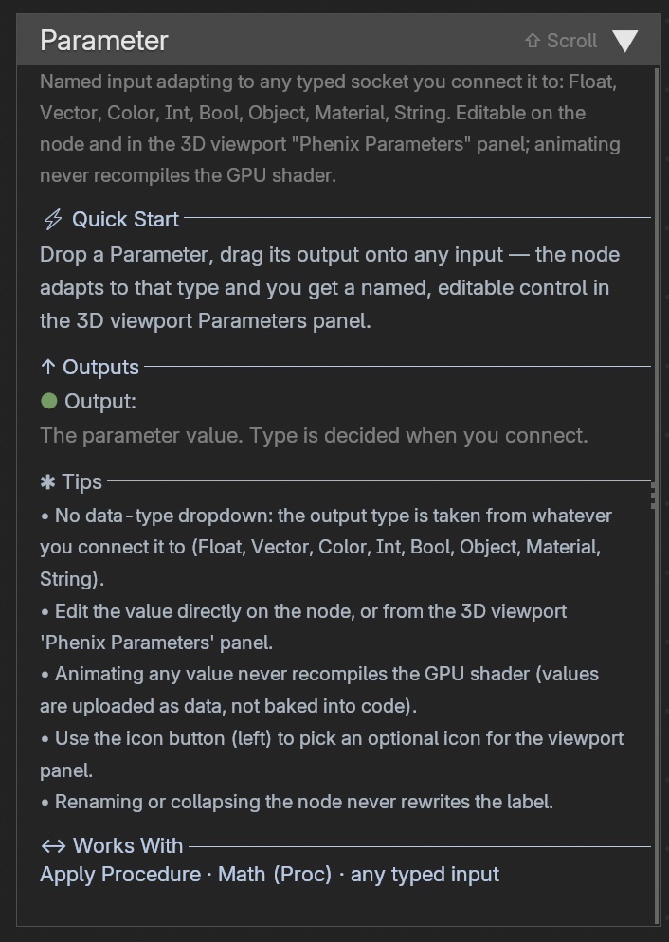Click the Outputs up-arrow icon
The width and height of the screenshot is (669, 942).
[48, 367]
